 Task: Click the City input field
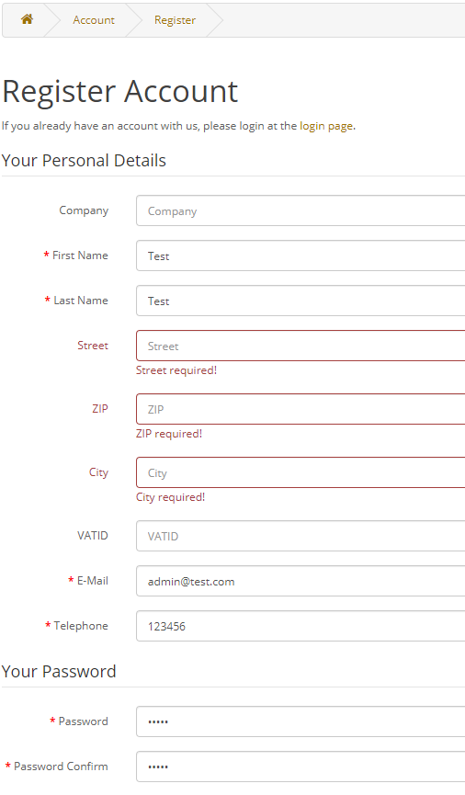[x=301, y=472]
